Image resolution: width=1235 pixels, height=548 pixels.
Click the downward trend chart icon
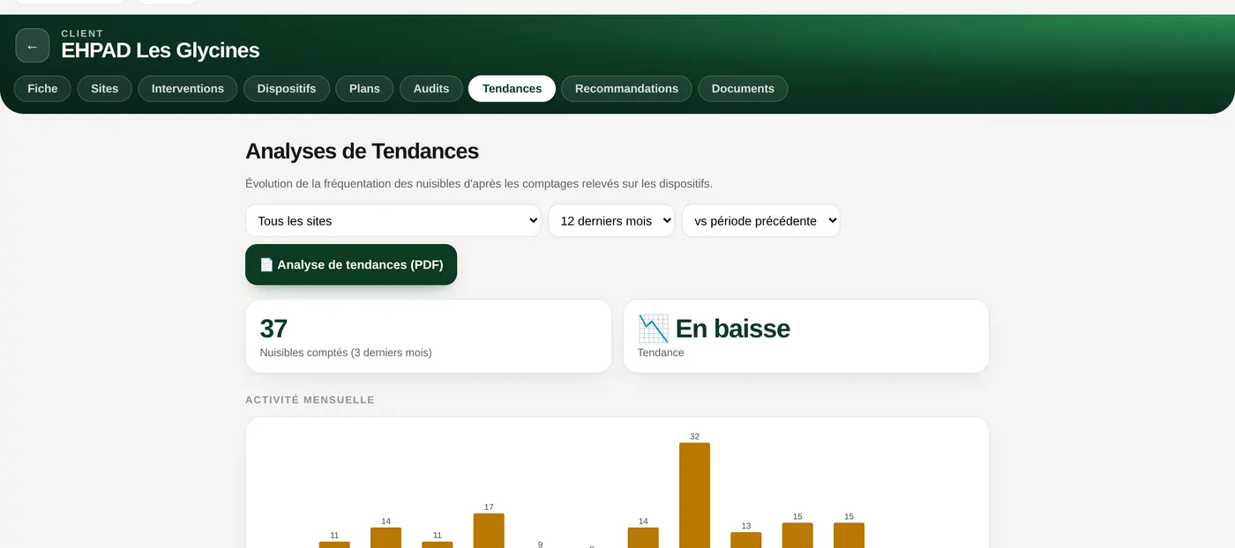pyautogui.click(x=654, y=329)
